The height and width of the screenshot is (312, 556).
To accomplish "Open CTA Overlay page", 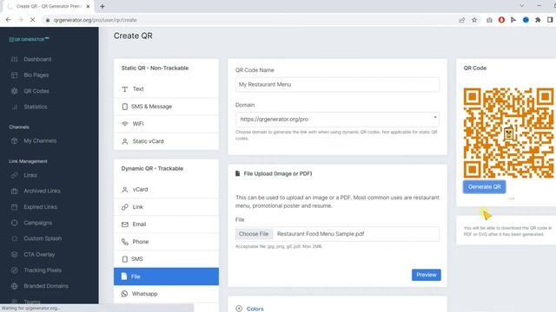I will click(39, 254).
